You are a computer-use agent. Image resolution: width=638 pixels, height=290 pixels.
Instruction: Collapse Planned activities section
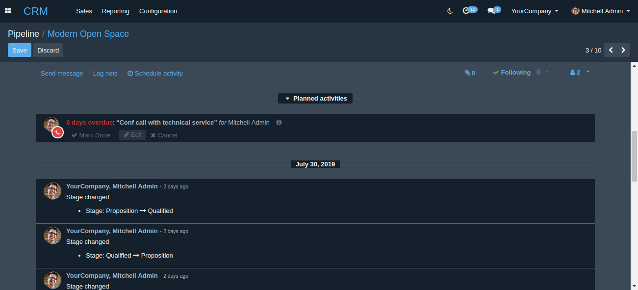[315, 99]
